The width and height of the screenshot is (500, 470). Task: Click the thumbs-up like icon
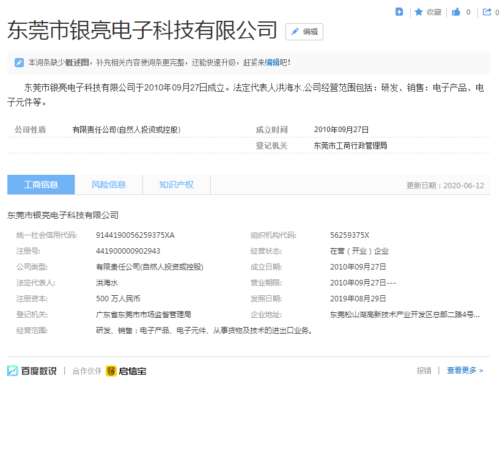(x=456, y=12)
